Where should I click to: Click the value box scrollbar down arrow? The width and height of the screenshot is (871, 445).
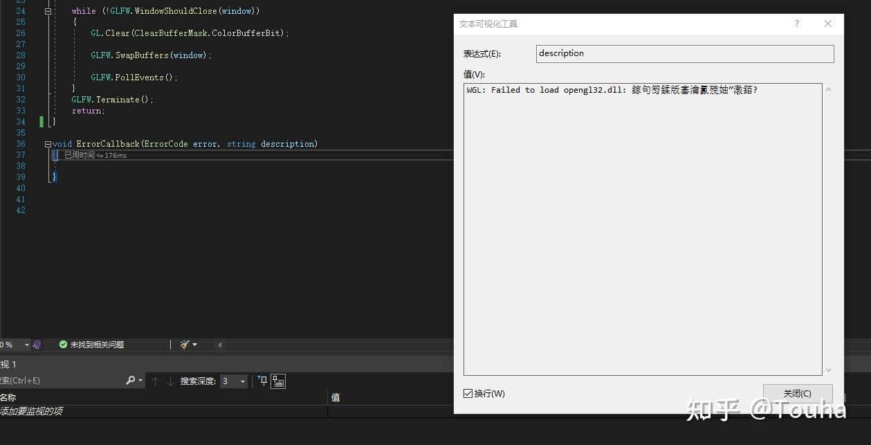pyautogui.click(x=828, y=370)
